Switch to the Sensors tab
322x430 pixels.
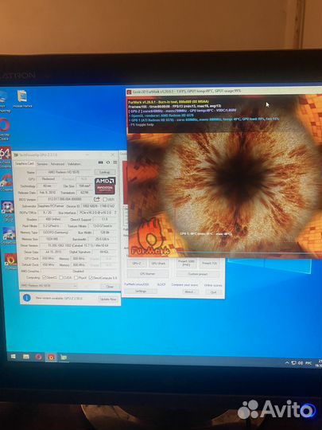(x=42, y=164)
